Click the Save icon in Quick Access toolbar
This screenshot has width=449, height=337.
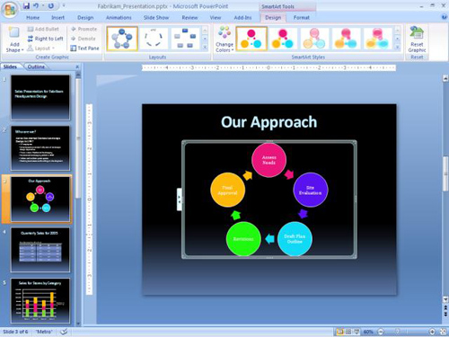click(x=27, y=6)
